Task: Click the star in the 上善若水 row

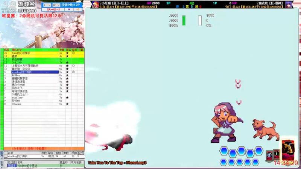Action: [x=67, y=66]
